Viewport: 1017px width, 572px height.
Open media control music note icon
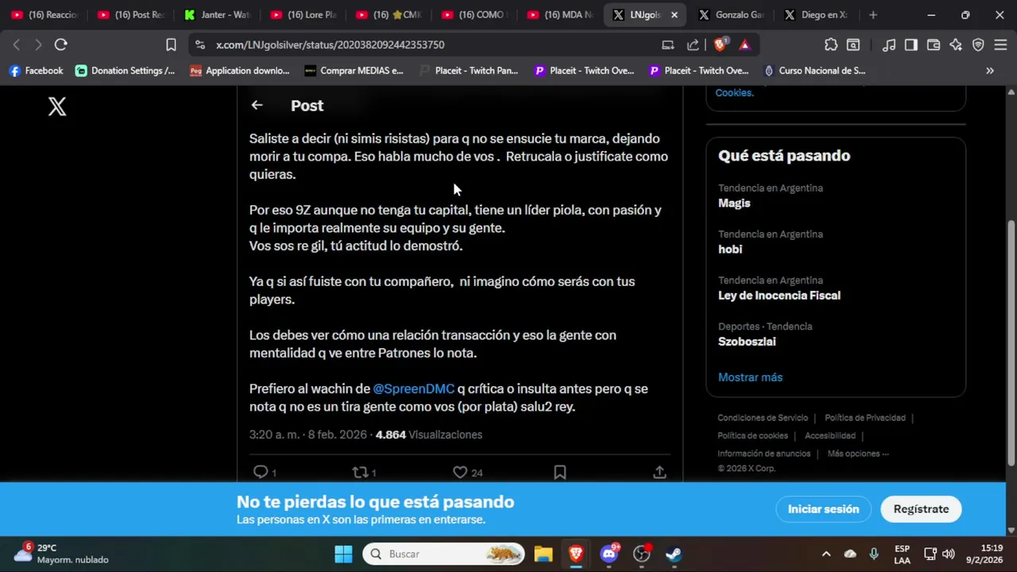click(889, 44)
